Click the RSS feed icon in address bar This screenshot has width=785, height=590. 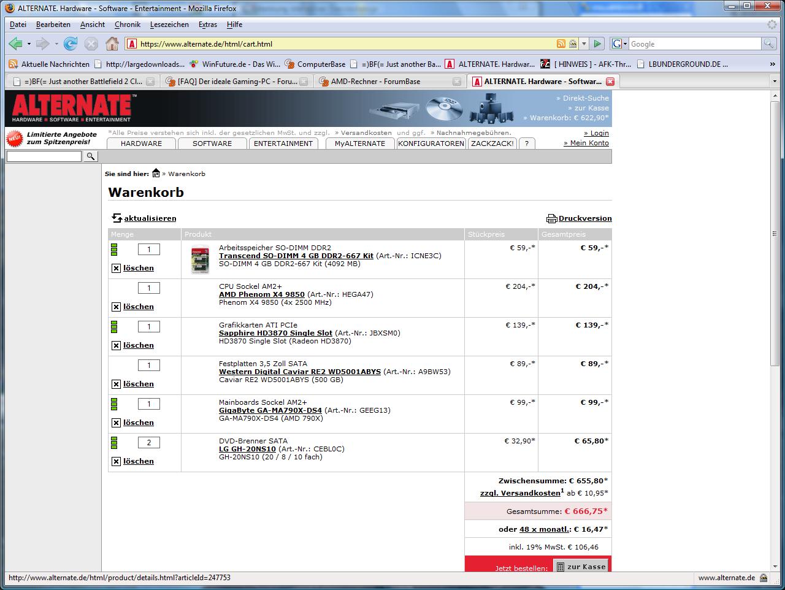click(x=561, y=44)
